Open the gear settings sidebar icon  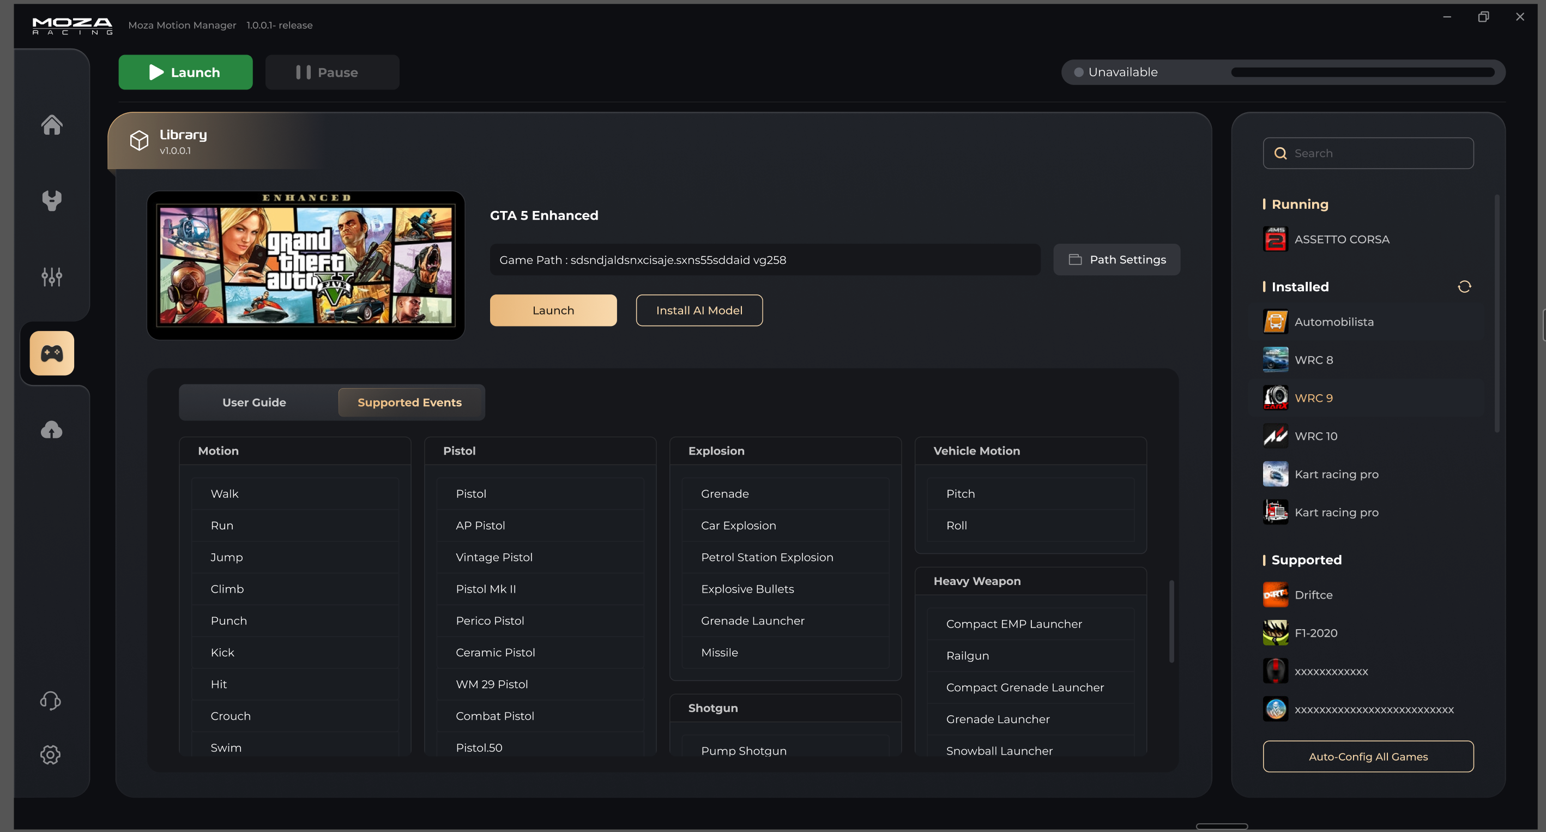tap(50, 755)
